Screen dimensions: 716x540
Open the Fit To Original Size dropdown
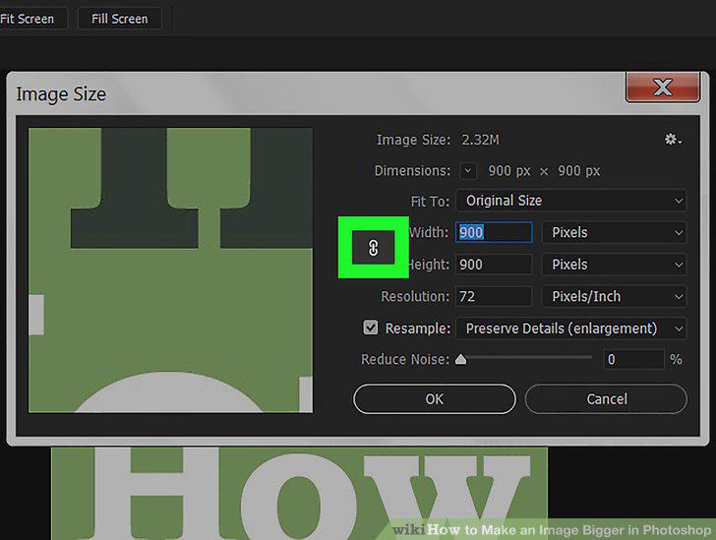tap(570, 201)
